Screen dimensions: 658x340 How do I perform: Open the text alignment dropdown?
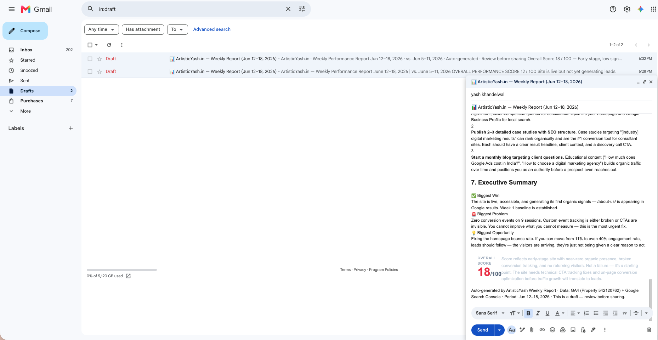575,313
